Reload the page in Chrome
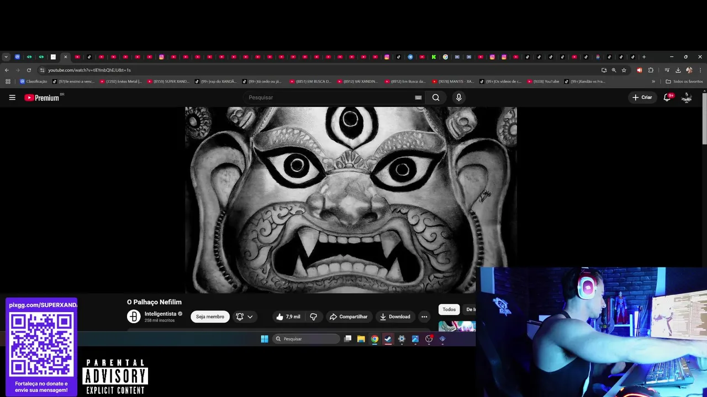This screenshot has height=397, width=707. pyautogui.click(x=29, y=70)
